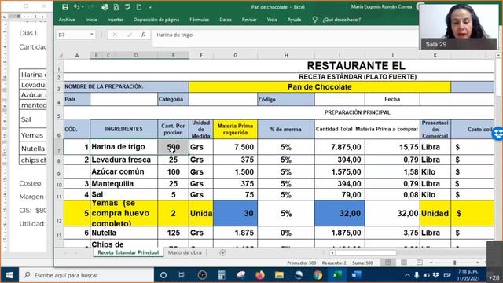Image resolution: width=503 pixels, height=283 pixels.
Task: Expand the Name Box dropdown arrow
Action: [x=92, y=35]
